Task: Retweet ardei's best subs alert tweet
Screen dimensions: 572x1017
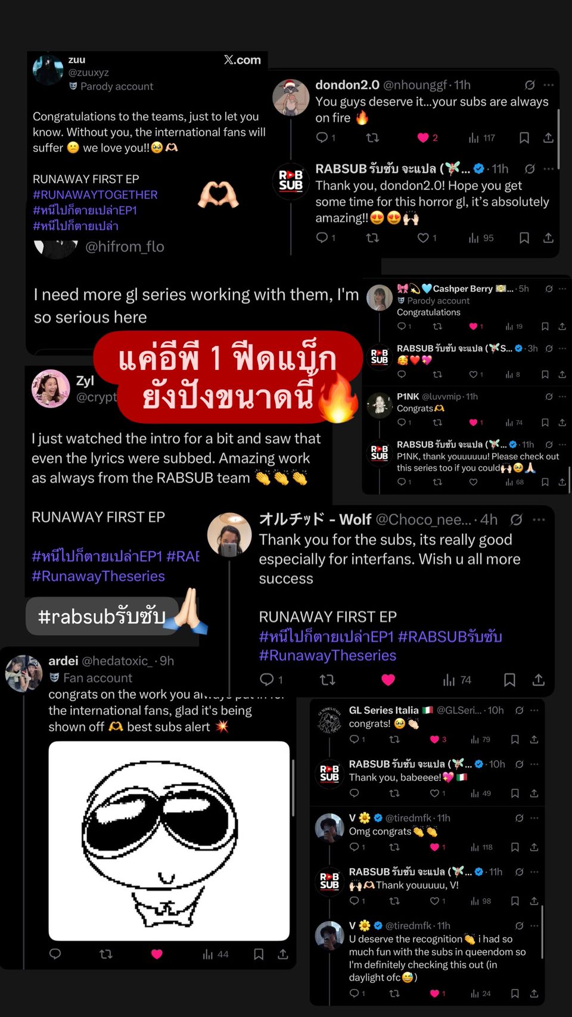Action: pos(106,954)
